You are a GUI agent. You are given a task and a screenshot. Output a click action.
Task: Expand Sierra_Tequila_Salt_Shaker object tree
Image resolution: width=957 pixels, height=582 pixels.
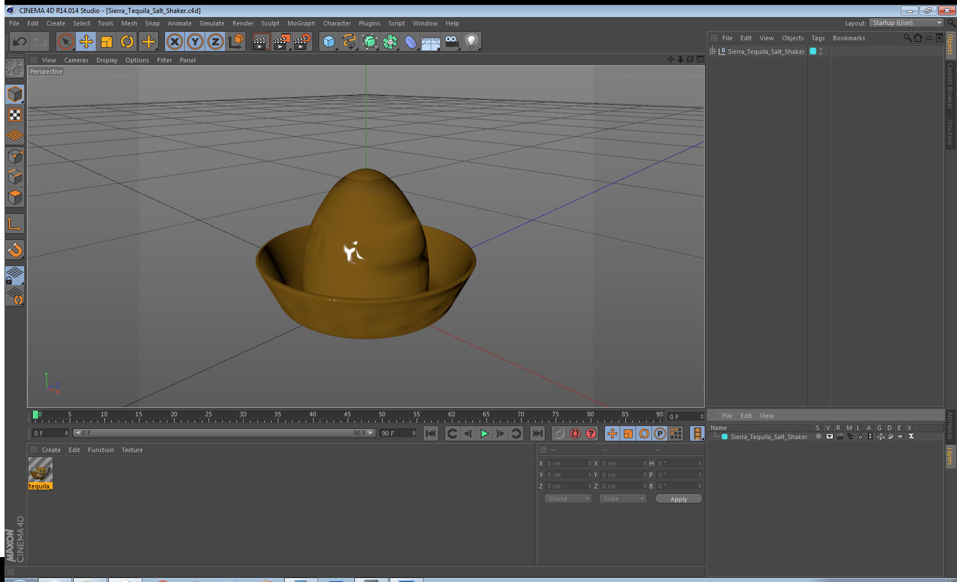pyautogui.click(x=713, y=51)
